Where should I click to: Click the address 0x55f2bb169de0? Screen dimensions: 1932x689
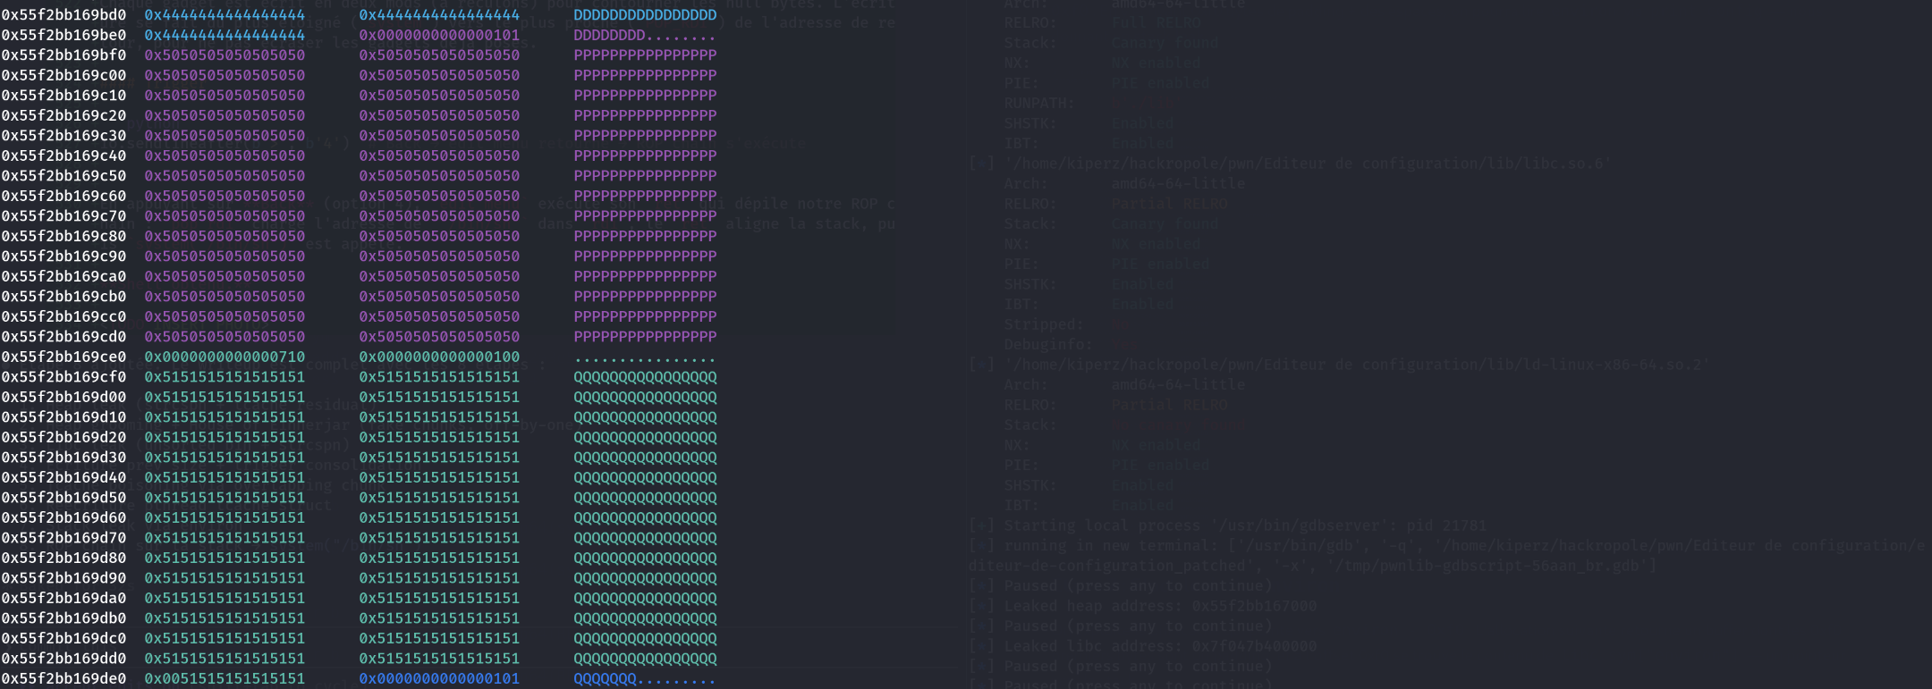tap(64, 679)
